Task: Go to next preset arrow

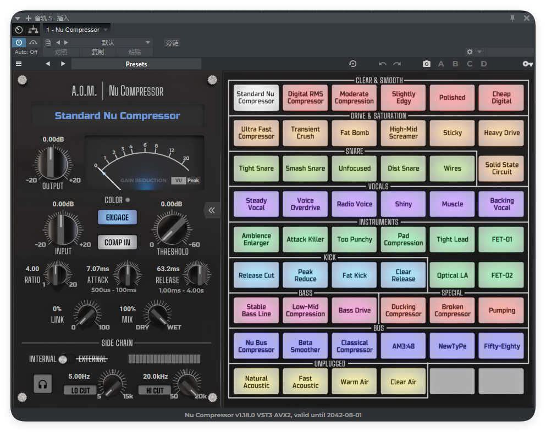Action: point(63,64)
